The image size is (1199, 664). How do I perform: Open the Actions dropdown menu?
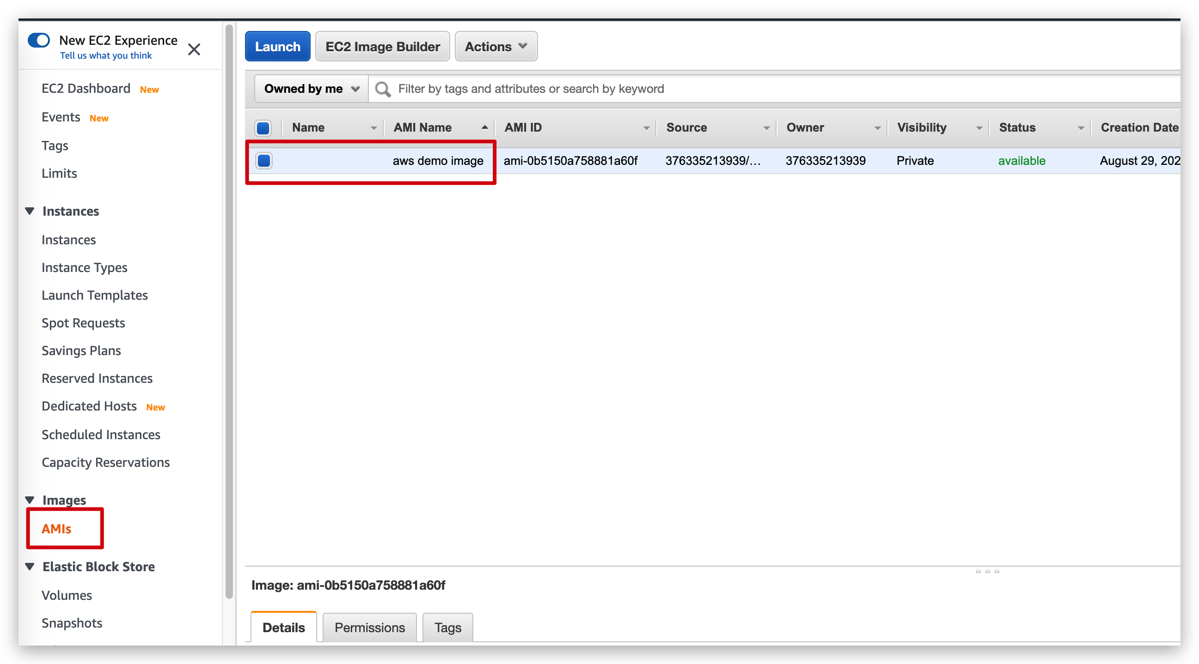pyautogui.click(x=496, y=47)
